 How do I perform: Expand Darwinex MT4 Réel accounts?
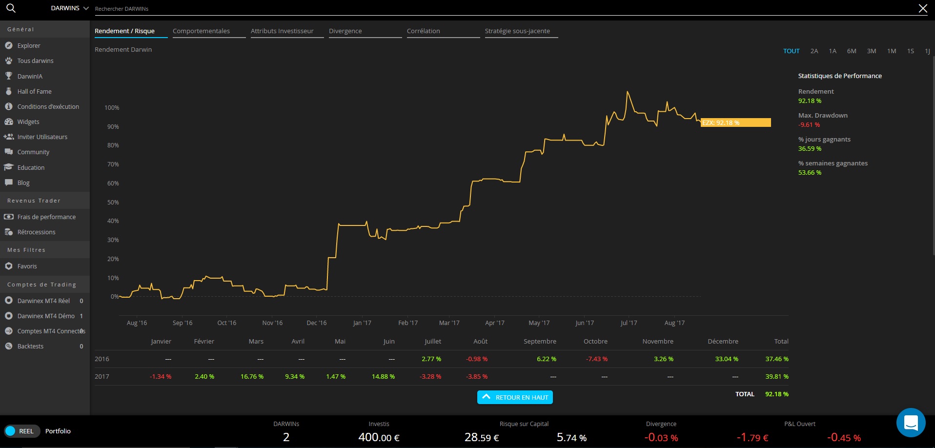43,301
